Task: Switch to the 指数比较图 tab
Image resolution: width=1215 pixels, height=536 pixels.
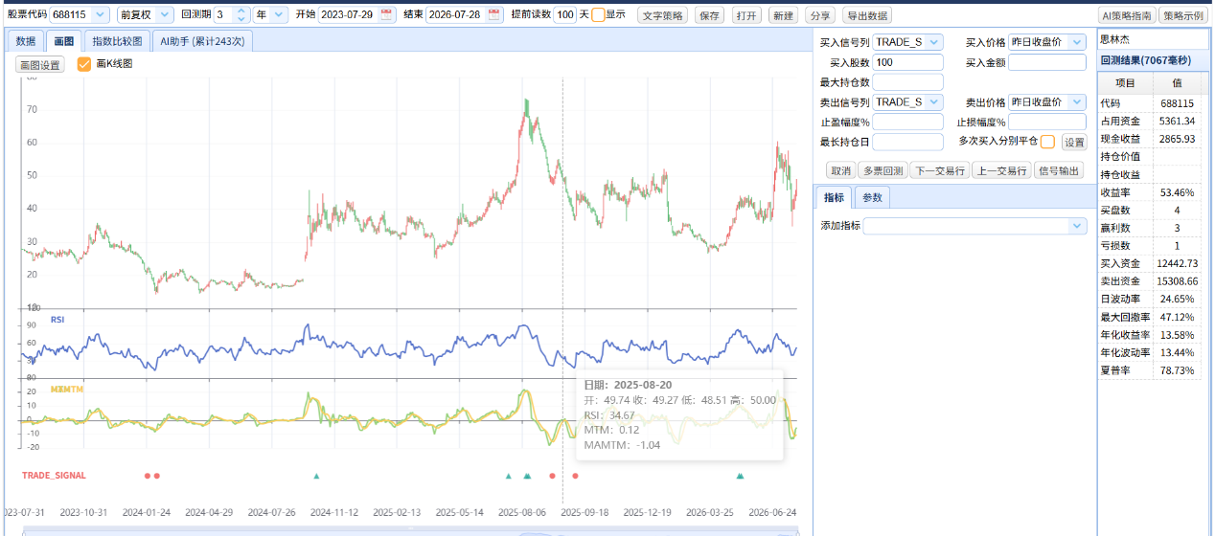Action: (118, 41)
